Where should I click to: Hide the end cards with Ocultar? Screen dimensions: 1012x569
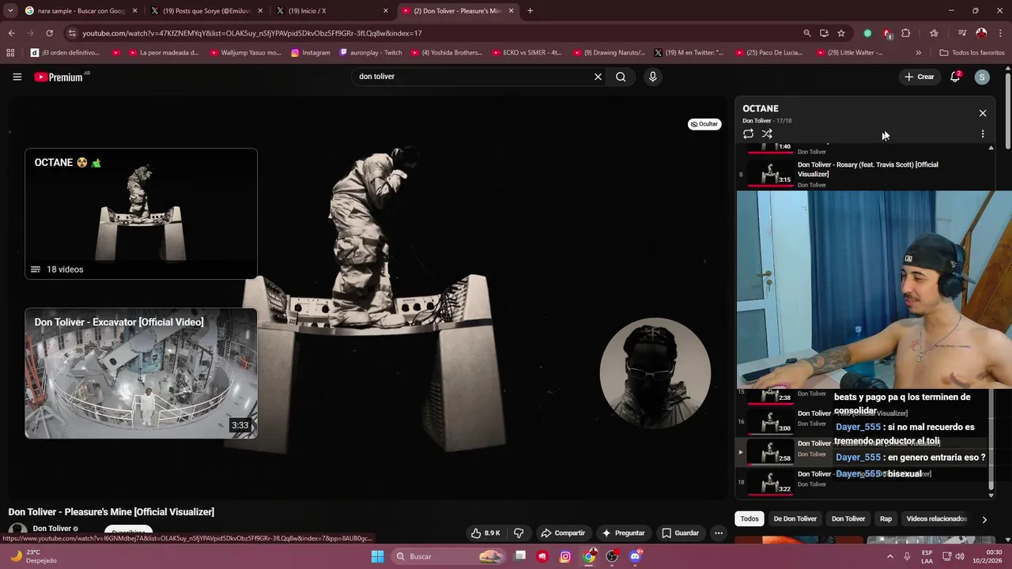pos(704,124)
